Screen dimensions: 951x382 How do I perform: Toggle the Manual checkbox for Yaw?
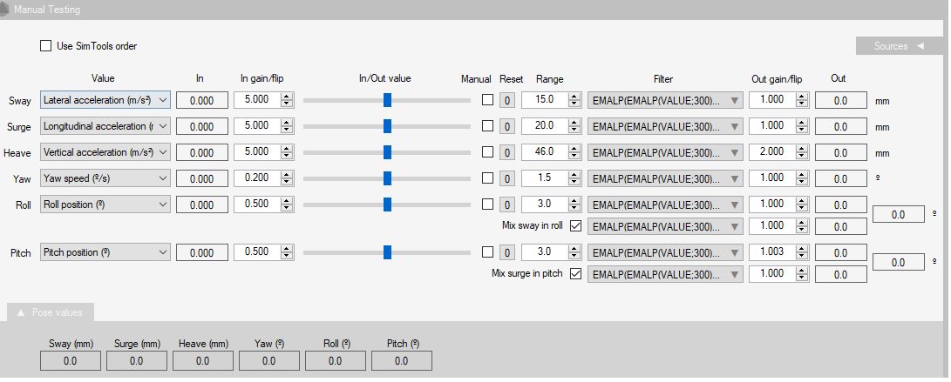point(487,178)
